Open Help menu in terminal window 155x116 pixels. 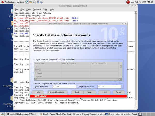[x=52, y=10]
